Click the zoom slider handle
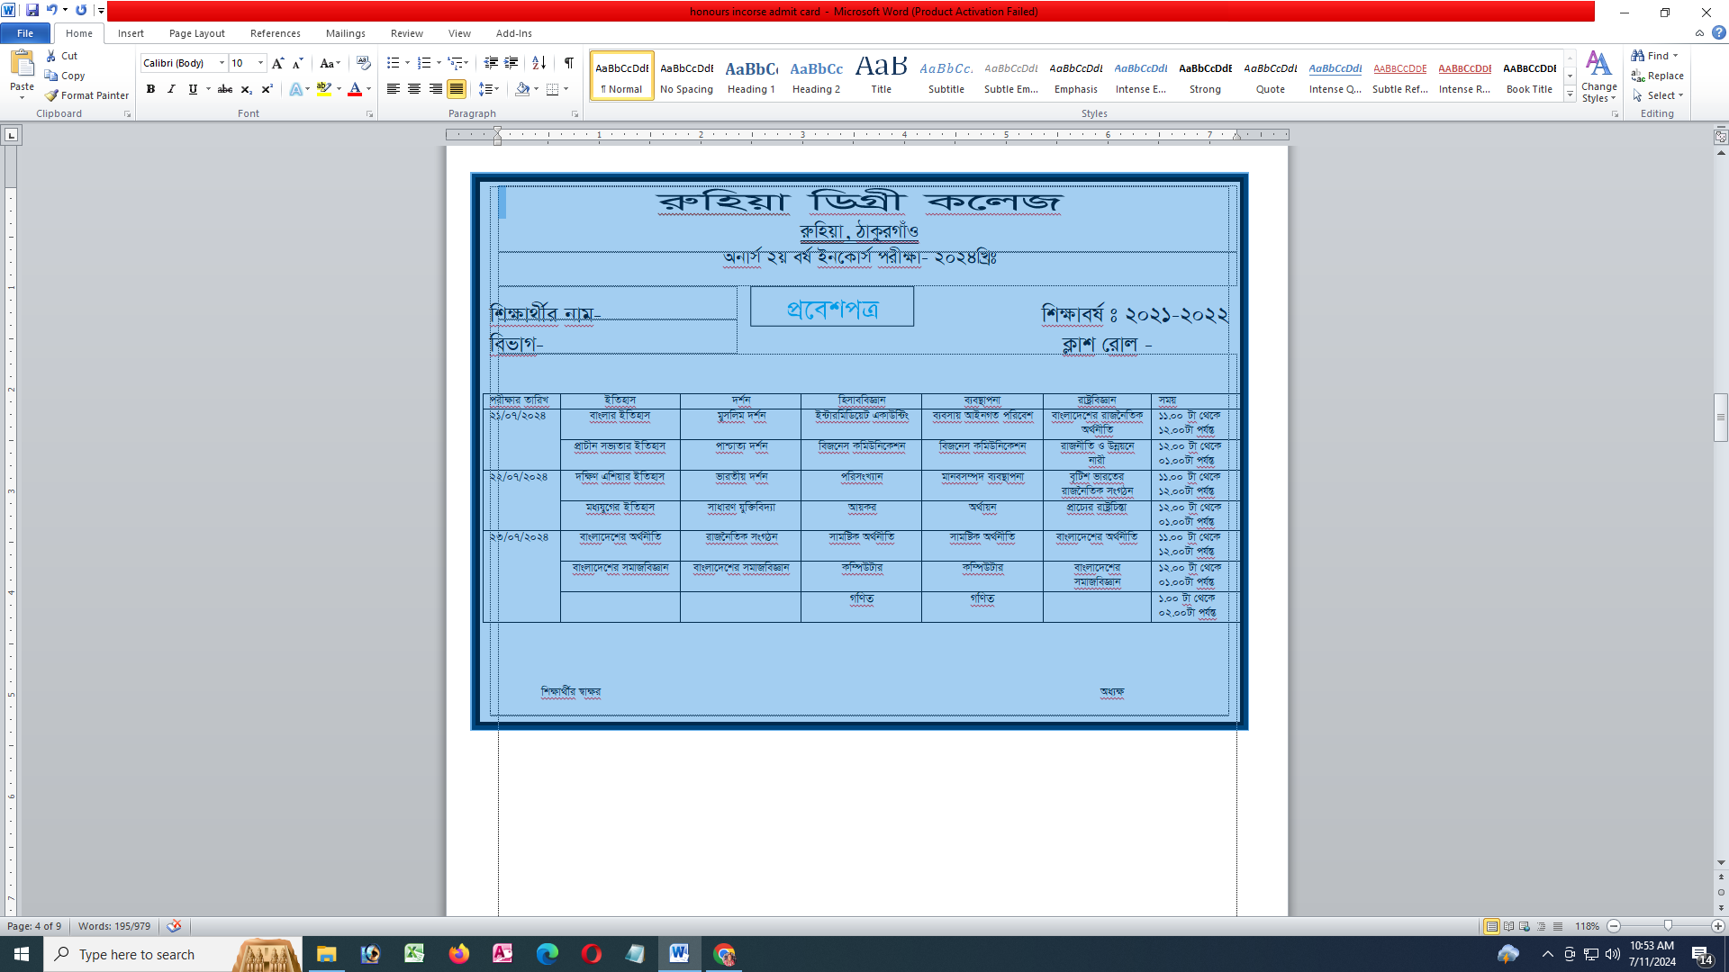Image resolution: width=1729 pixels, height=972 pixels. (1668, 926)
